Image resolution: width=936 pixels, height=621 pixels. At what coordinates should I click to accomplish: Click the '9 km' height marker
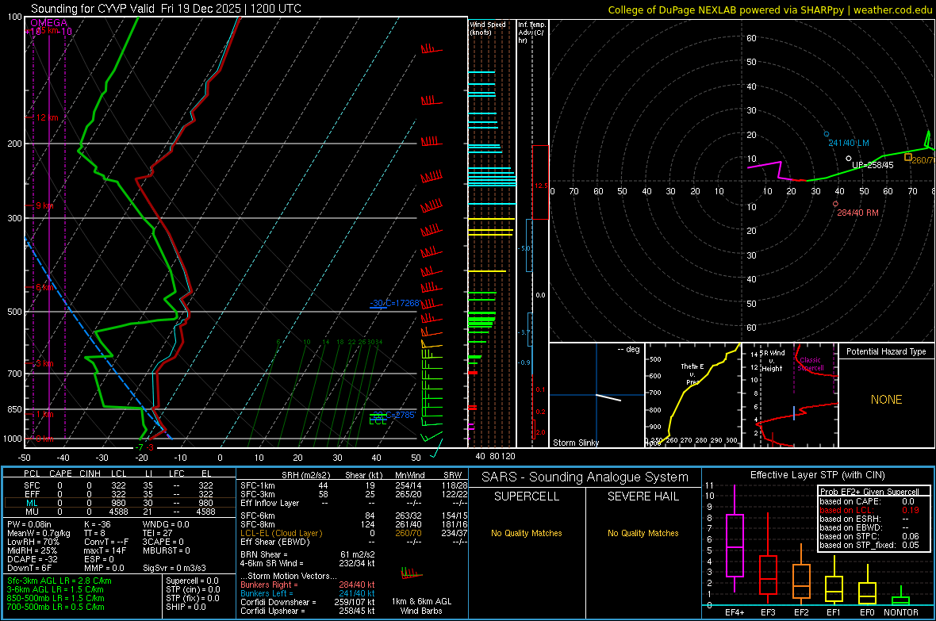(44, 205)
